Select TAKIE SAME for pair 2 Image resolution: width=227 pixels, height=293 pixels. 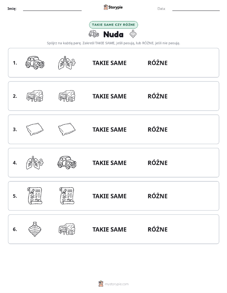pyautogui.click(x=109, y=96)
